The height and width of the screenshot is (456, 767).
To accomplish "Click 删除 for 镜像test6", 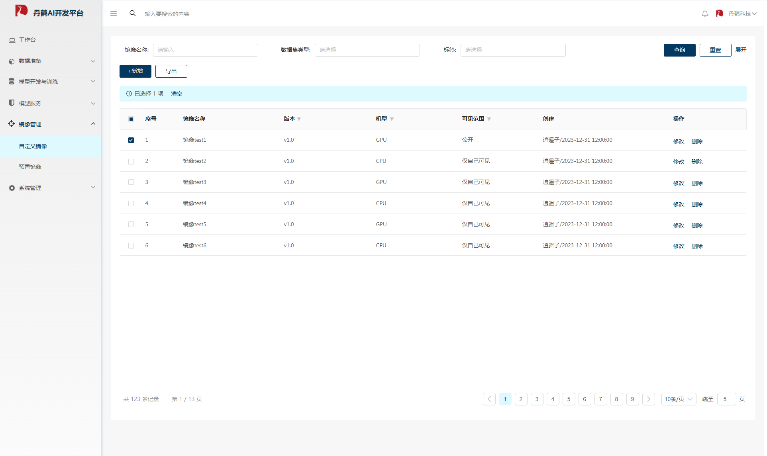I will coord(697,246).
